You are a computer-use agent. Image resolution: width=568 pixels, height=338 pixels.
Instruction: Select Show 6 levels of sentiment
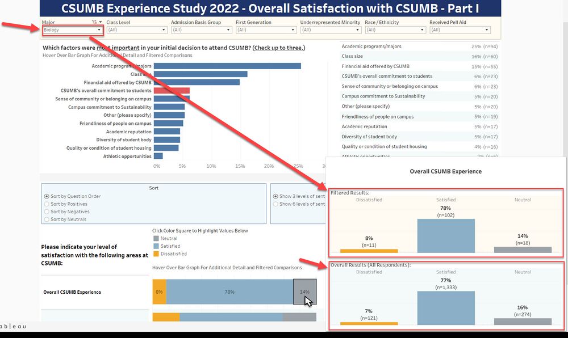coord(276,204)
